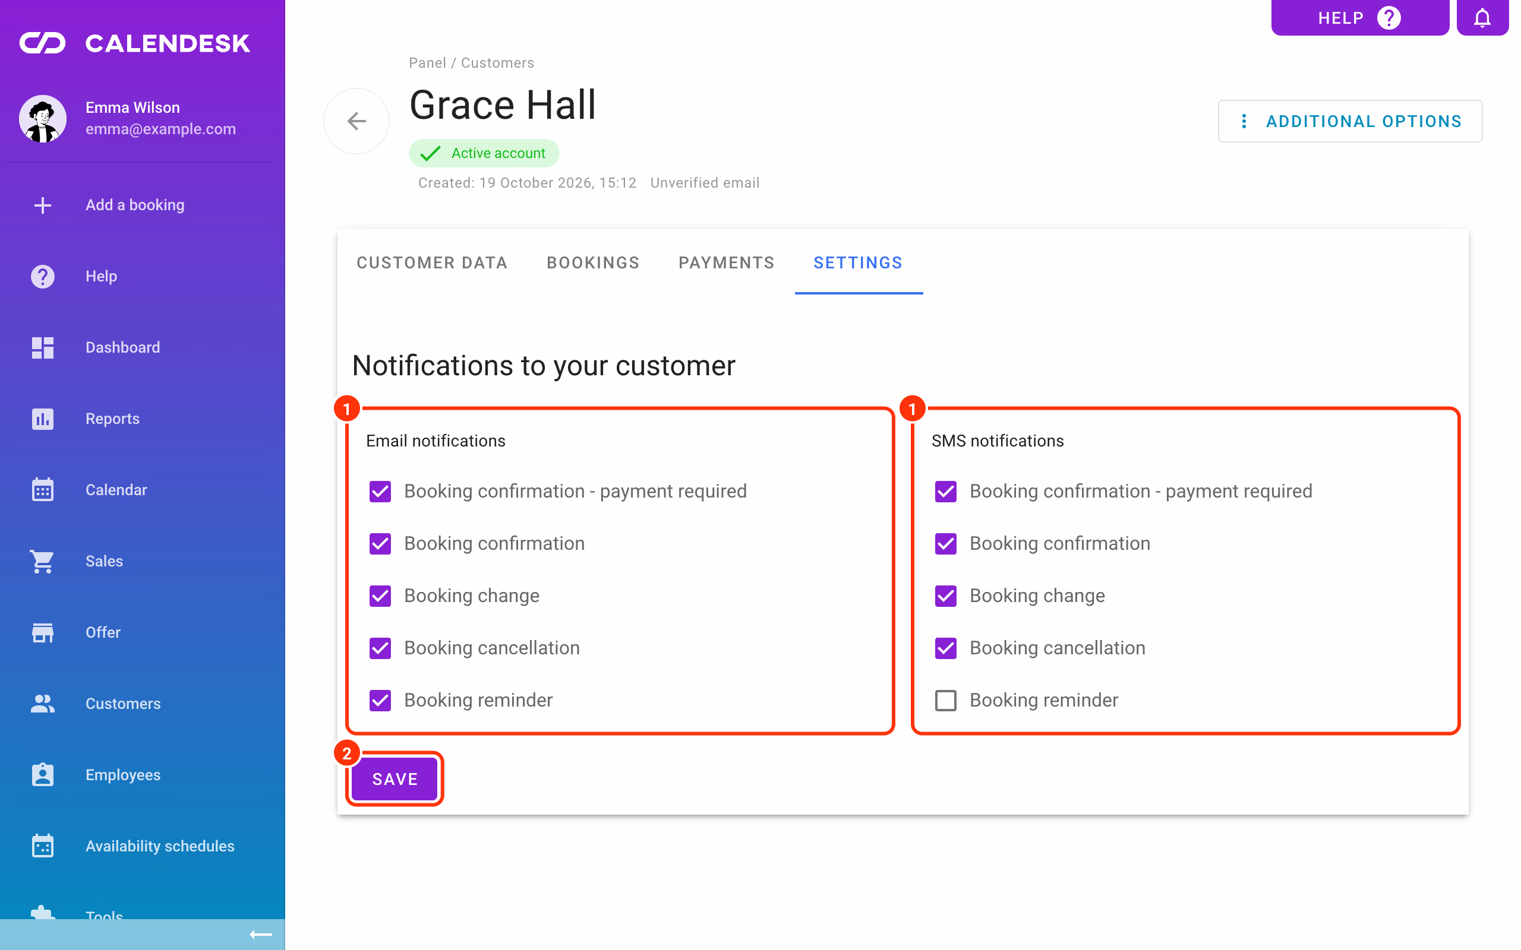Uncheck email Booking confirmation - payment required

click(x=380, y=490)
